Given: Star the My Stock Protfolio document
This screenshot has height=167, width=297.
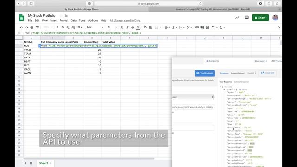Looking at the screenshot, I should click(61, 16).
